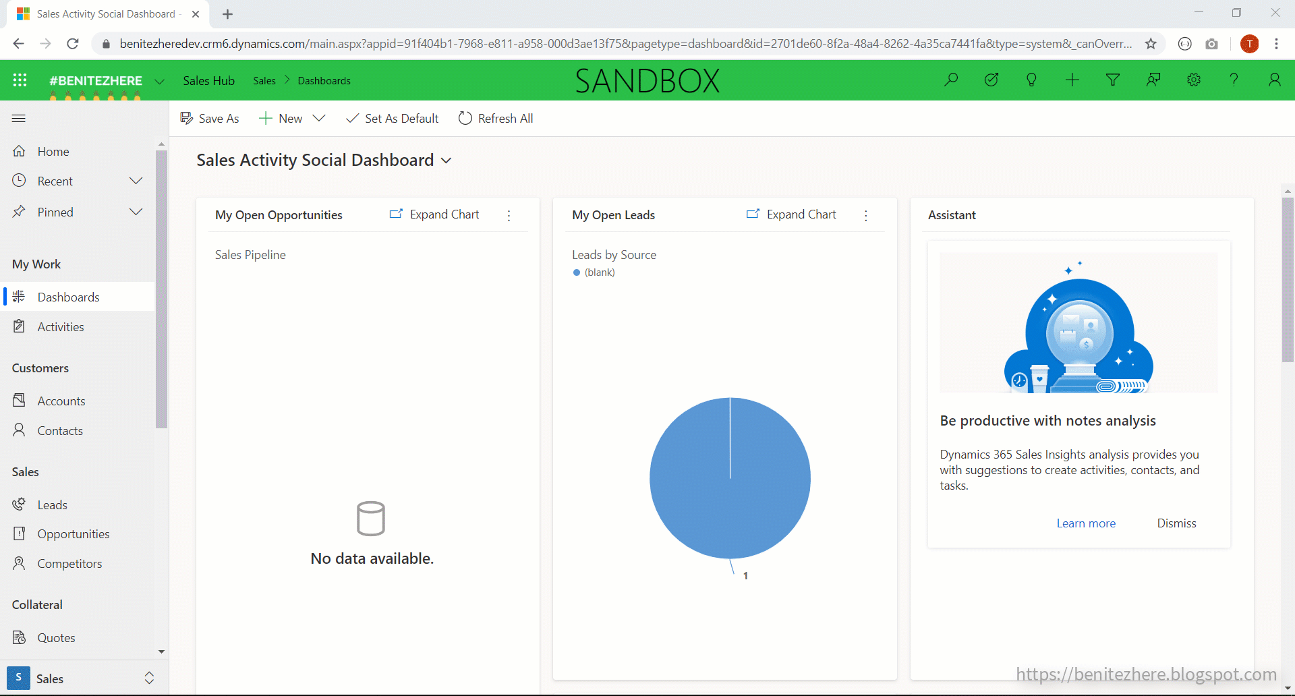Go to Home in the site map
1295x696 pixels.
78,152
